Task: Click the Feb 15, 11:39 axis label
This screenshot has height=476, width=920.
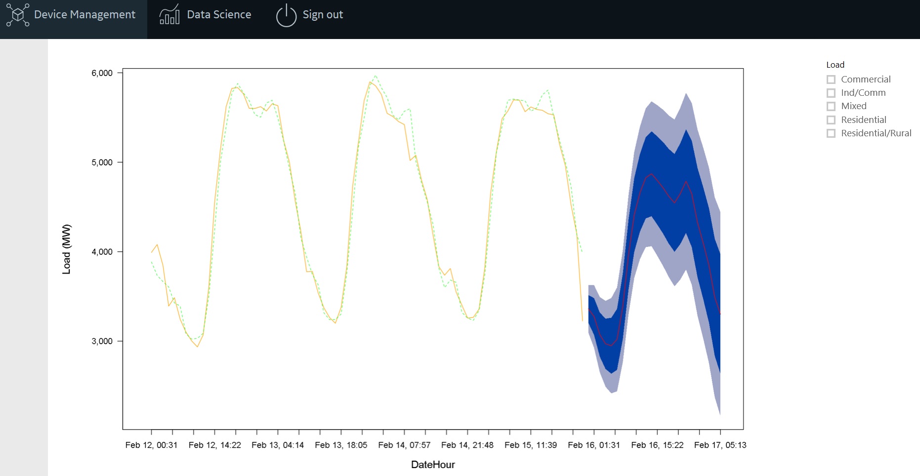Action: click(531, 445)
